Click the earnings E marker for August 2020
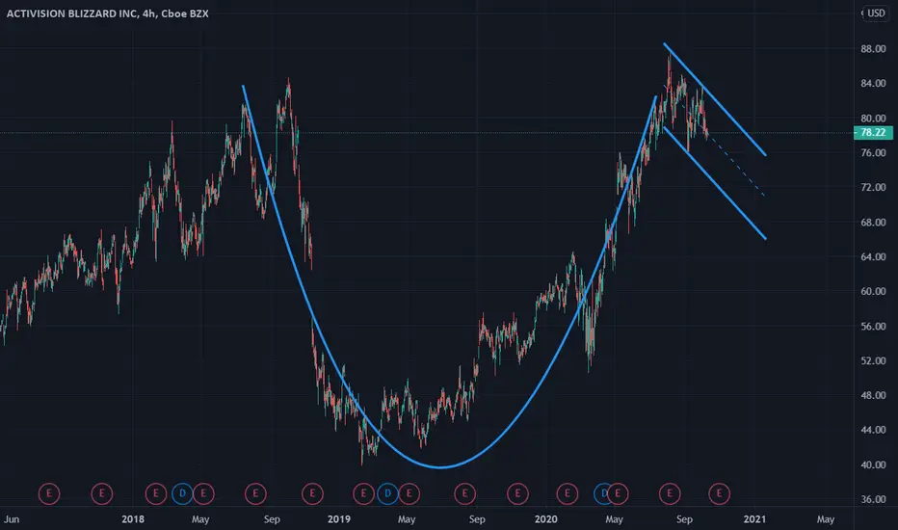The image size is (898, 530). [670, 493]
